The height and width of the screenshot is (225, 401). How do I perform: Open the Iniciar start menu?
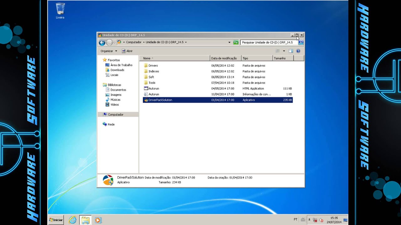click(x=56, y=220)
